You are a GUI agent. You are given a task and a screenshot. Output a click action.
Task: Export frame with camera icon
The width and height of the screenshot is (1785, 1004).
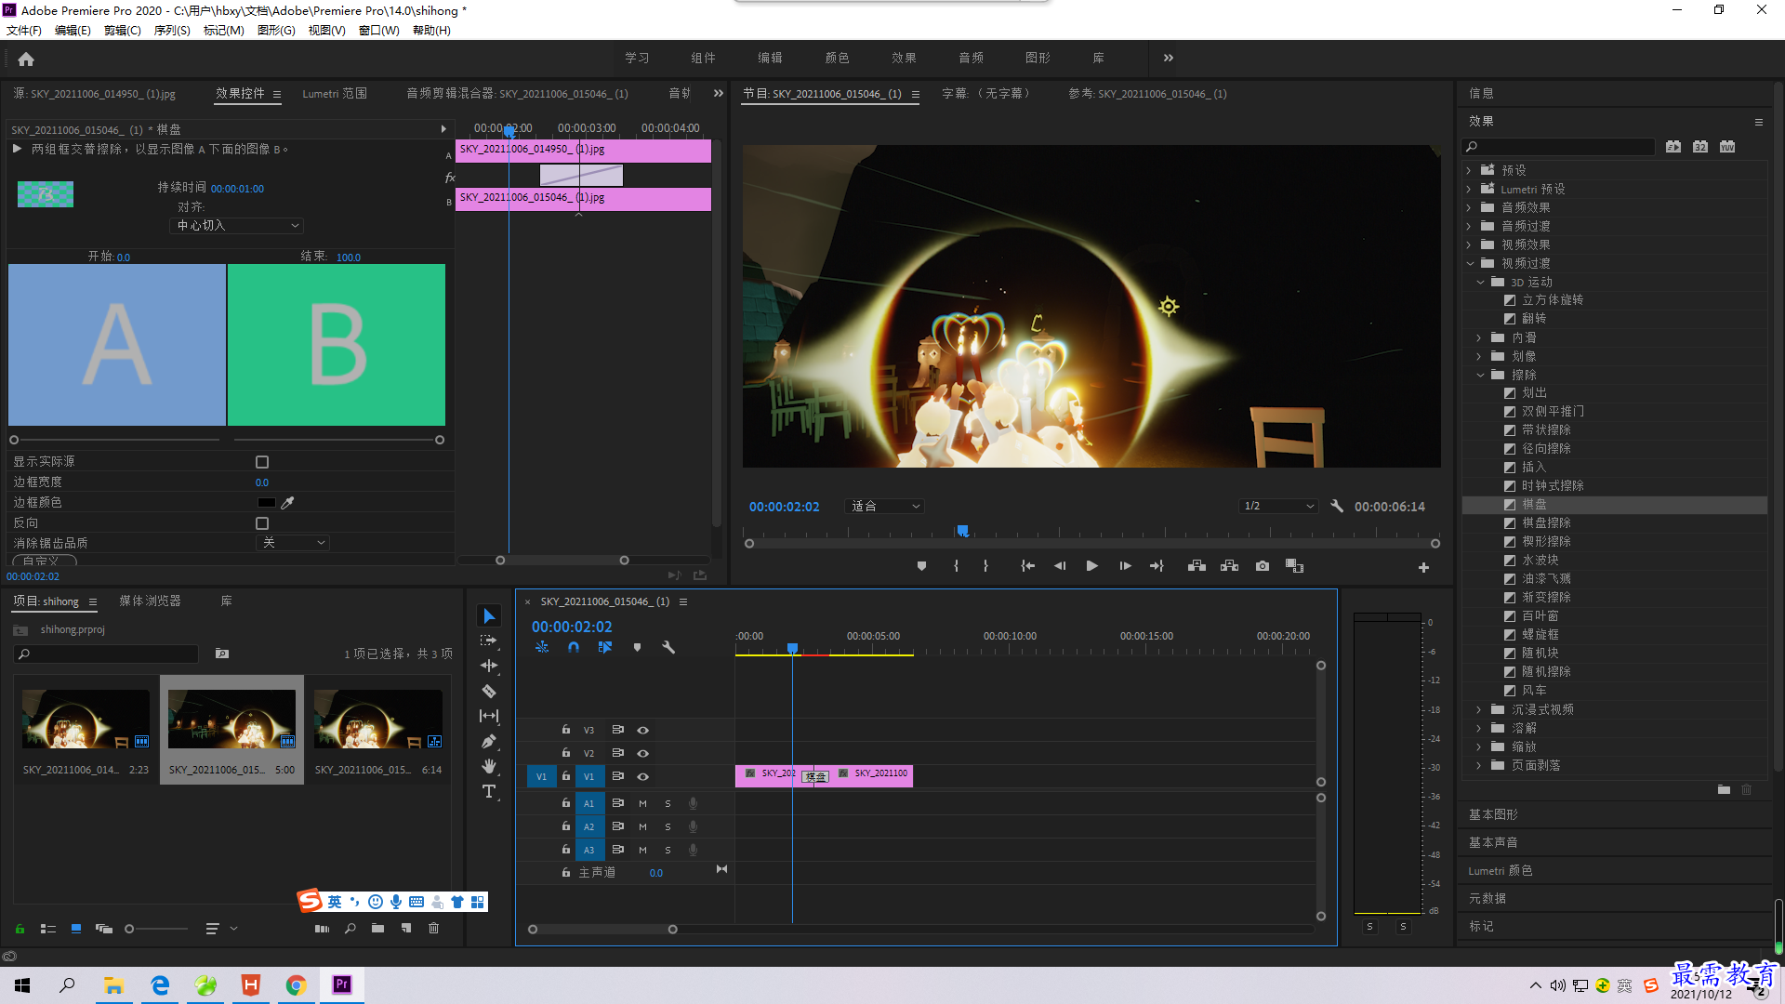[1262, 566]
